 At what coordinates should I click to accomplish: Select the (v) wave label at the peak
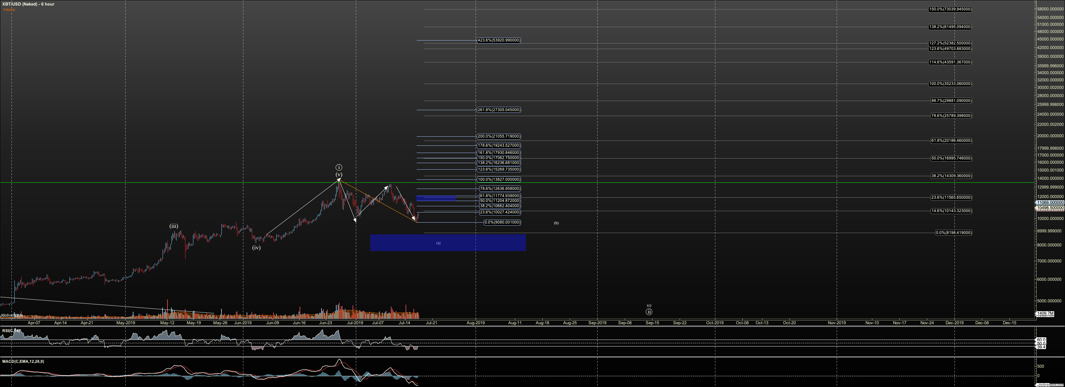[x=339, y=175]
